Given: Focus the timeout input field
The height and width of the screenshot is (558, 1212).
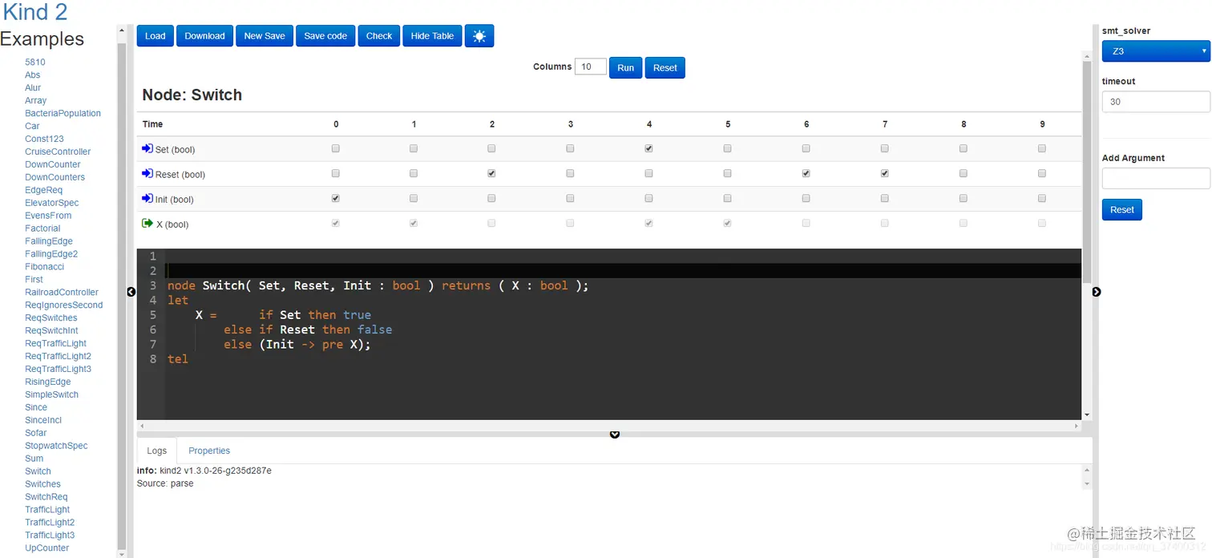Looking at the screenshot, I should (1155, 102).
